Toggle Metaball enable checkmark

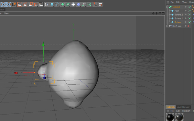pyautogui.click(x=190, y=7)
